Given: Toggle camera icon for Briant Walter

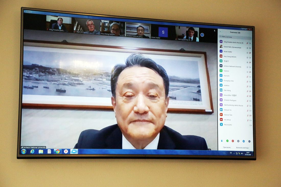Looking at the screenshot, I should click(250, 53).
